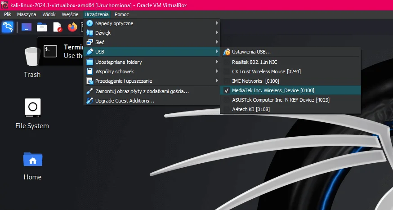This screenshot has width=393, height=210.
Task: Open the Wejście menu
Action: pos(70,14)
